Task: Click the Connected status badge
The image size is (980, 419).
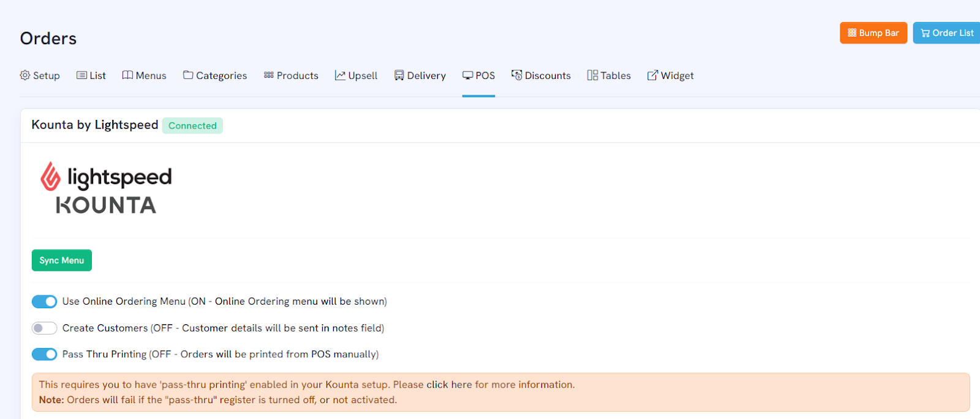Action: [x=192, y=125]
